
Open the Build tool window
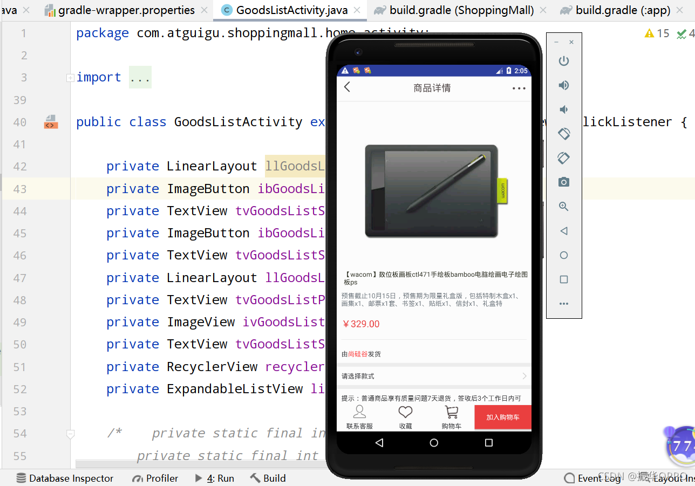pyautogui.click(x=268, y=478)
